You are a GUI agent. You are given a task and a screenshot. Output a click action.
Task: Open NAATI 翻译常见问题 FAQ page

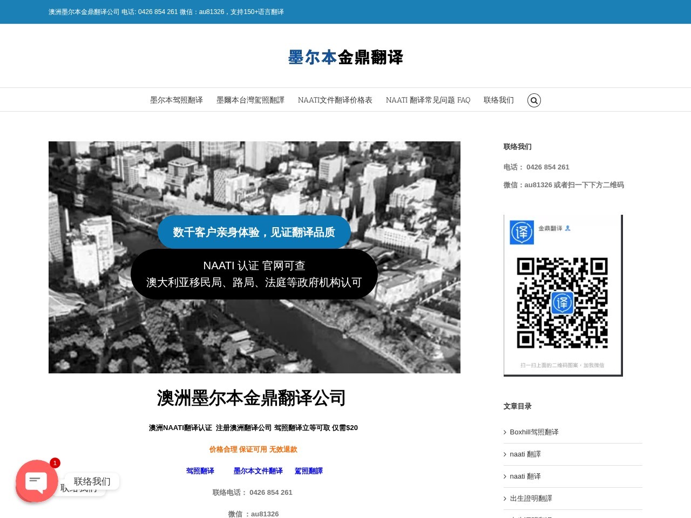click(x=428, y=100)
